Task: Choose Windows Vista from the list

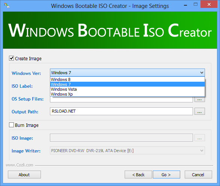Action: (x=127, y=89)
